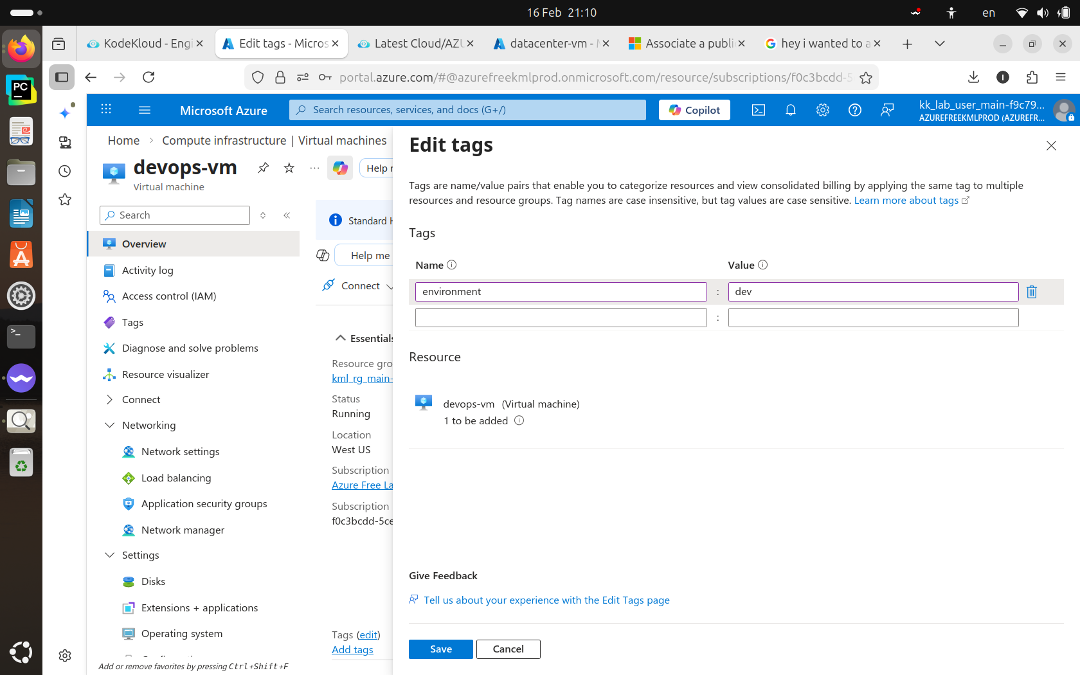The image size is (1080, 675).
Task: Delete the environment tag with trash icon
Action: [x=1032, y=292]
